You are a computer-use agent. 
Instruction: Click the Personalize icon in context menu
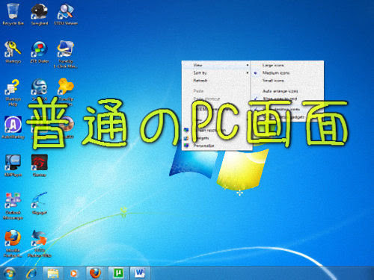pos(186,146)
